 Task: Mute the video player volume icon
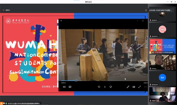coord(64,87)
